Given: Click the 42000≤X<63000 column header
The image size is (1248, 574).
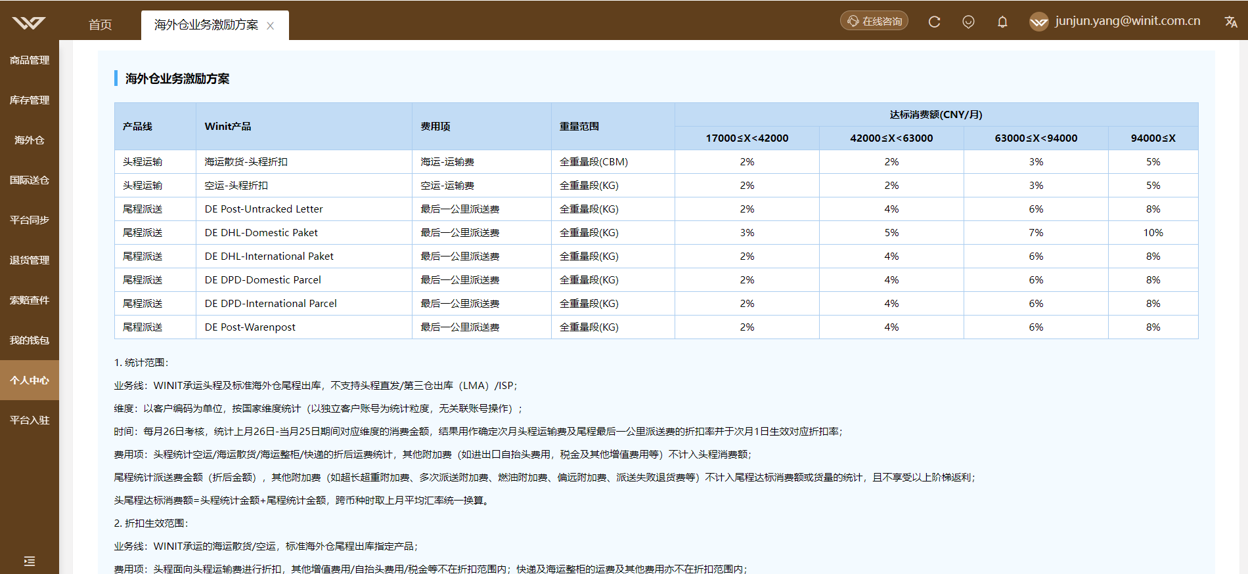Looking at the screenshot, I should coord(891,138).
